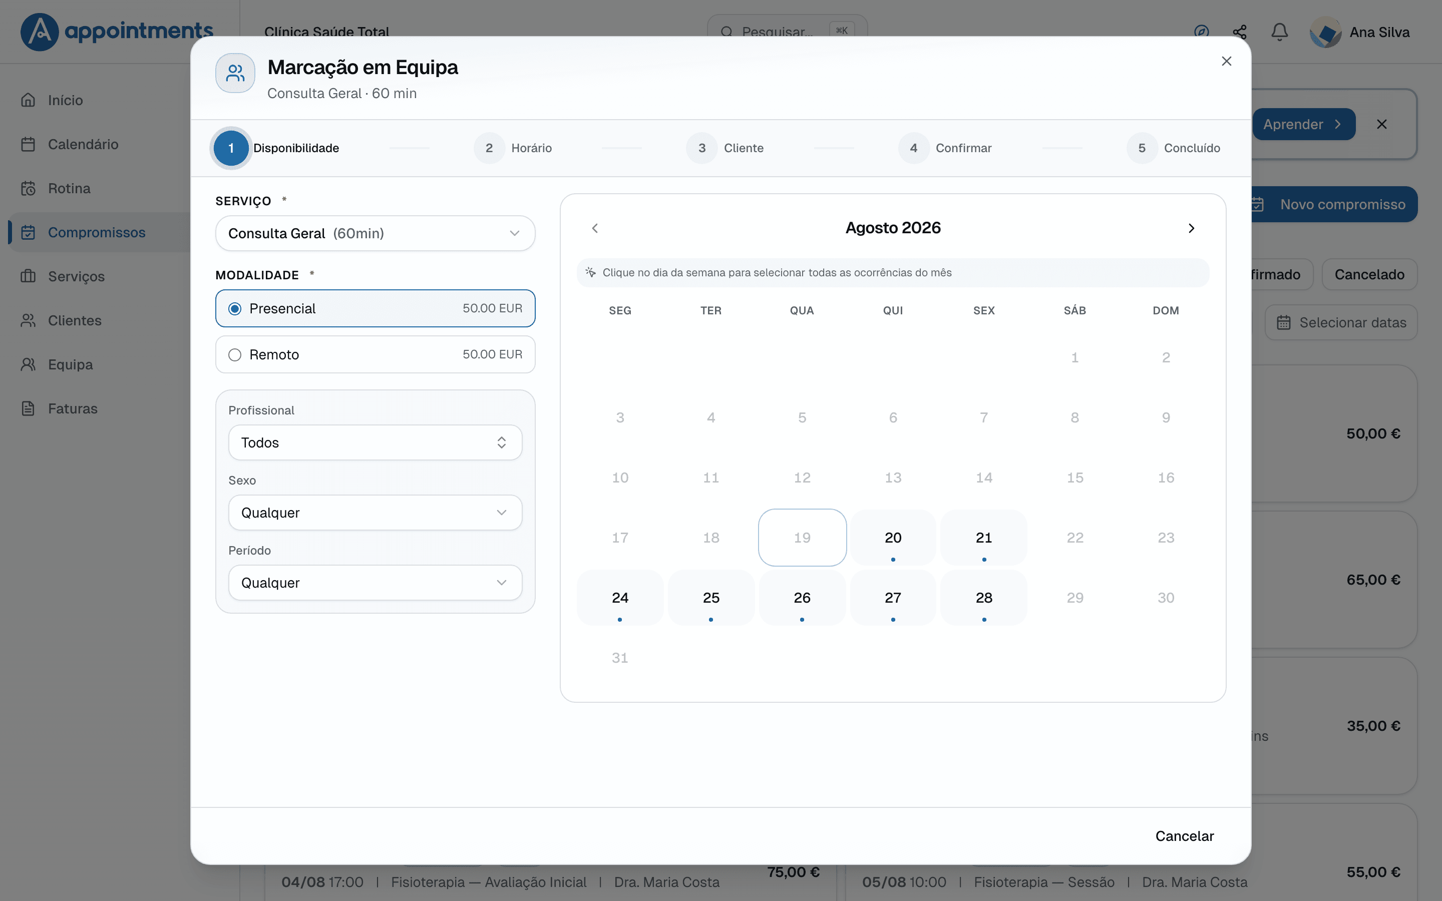Image resolution: width=1442 pixels, height=901 pixels.
Task: Click the appointments logo icon
Action: [x=40, y=32]
